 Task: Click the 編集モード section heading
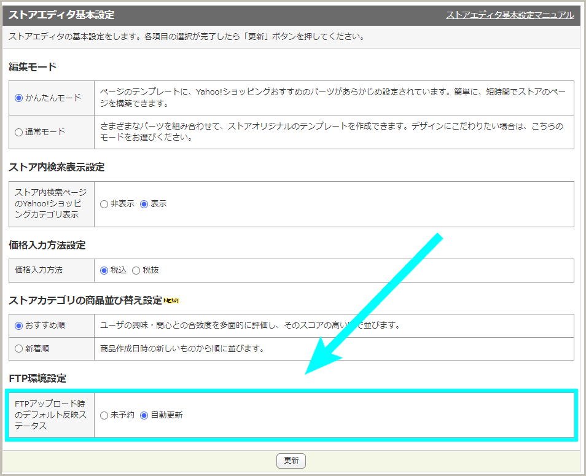tap(33, 67)
